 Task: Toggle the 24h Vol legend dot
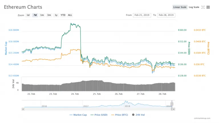tap(133, 115)
